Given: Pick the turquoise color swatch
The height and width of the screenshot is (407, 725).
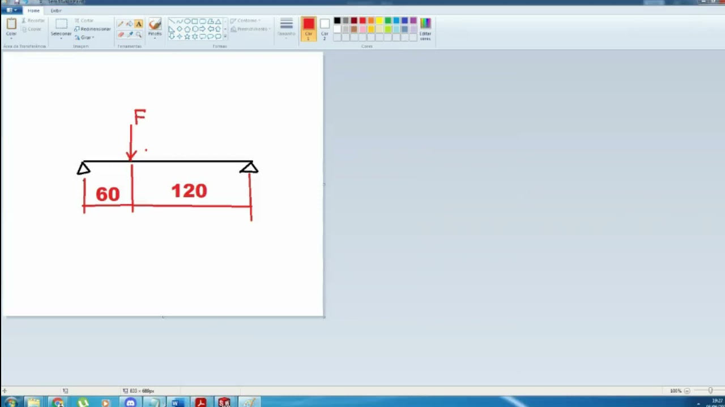Looking at the screenshot, I should (x=396, y=21).
